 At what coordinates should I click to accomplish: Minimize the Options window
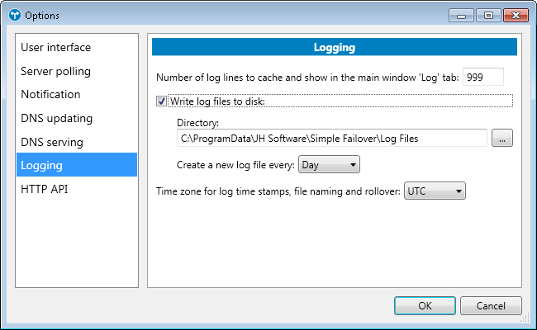[x=460, y=15]
